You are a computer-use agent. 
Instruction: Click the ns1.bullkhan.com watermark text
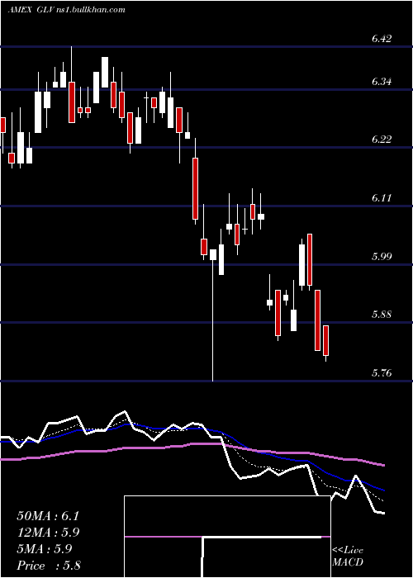click(x=91, y=10)
